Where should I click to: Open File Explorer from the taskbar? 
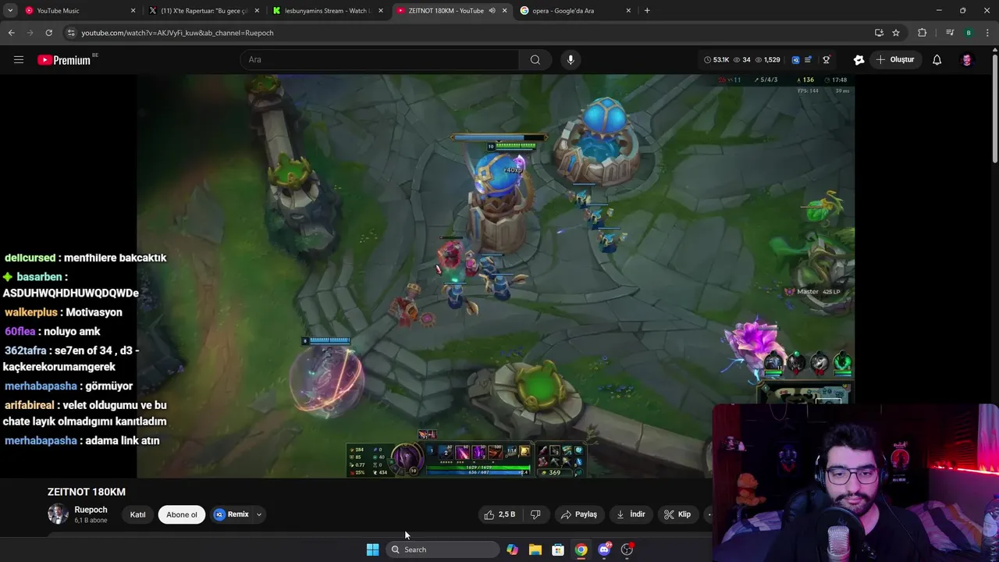point(535,550)
